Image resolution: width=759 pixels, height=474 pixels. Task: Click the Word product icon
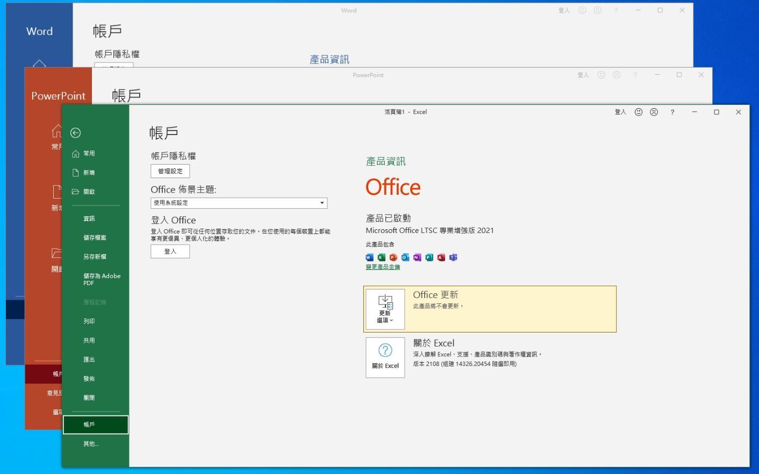pos(369,257)
